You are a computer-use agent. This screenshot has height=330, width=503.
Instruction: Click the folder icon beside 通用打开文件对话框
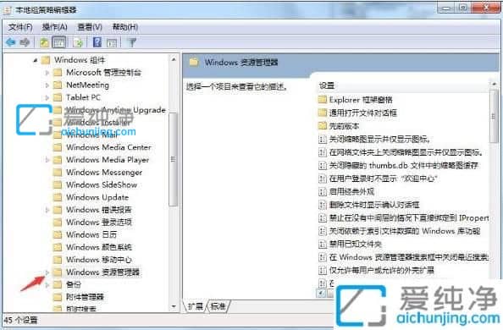[x=322, y=113]
